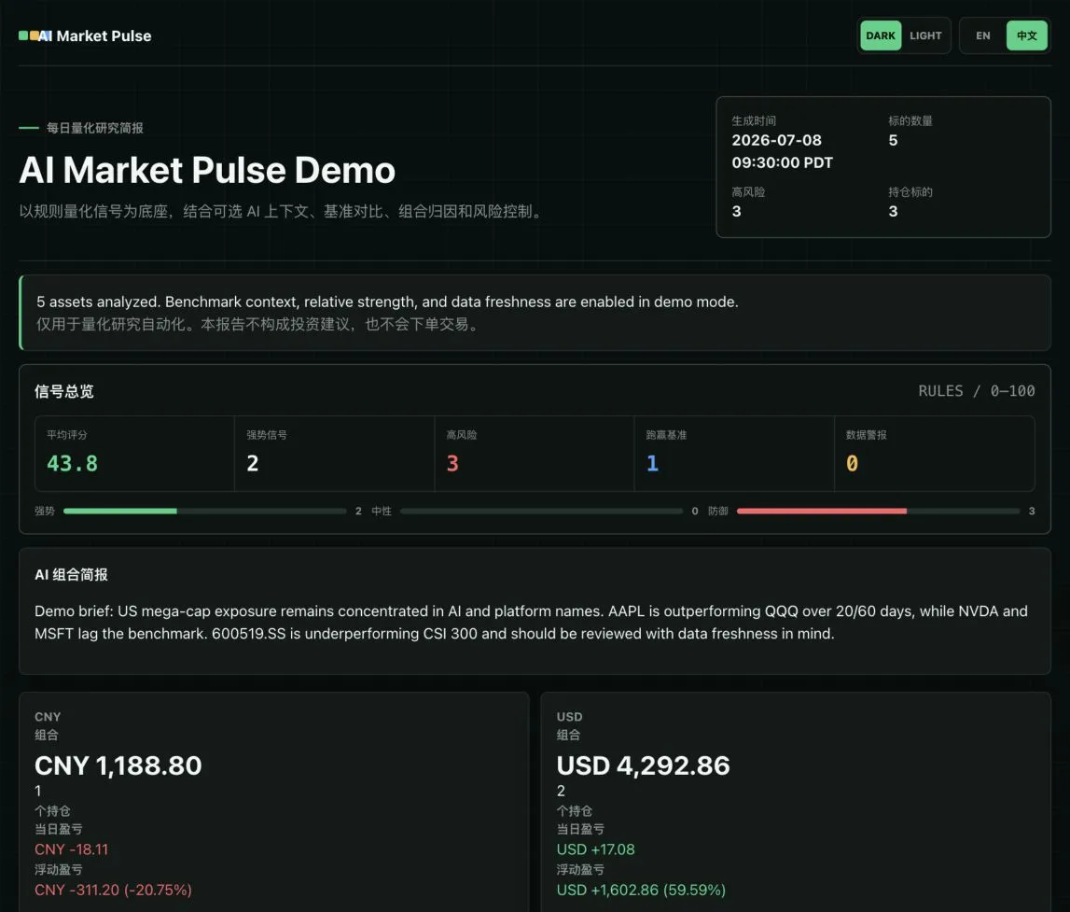This screenshot has width=1070, height=912.
Task: Click USD +1,602.86 (59.59%) floating gain
Action: click(x=641, y=890)
